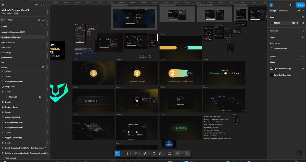
Task: Click the missing fonts A? icon
Action: (37, 5)
